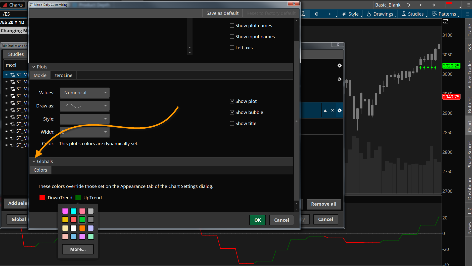Image resolution: width=472 pixels, height=266 pixels.
Task: Click the highlighted row's gear icon in Edit Studies
Action: [340, 110]
